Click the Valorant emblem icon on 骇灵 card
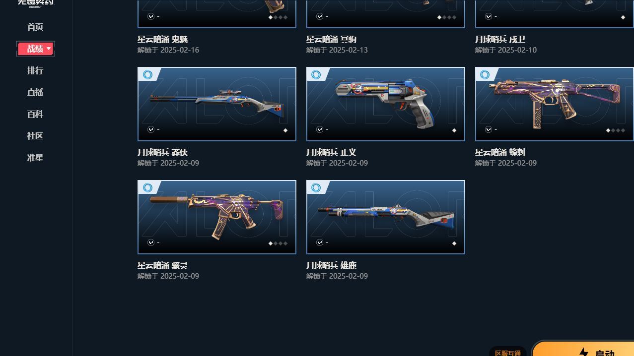The height and width of the screenshot is (356, 634). pyautogui.click(x=151, y=242)
